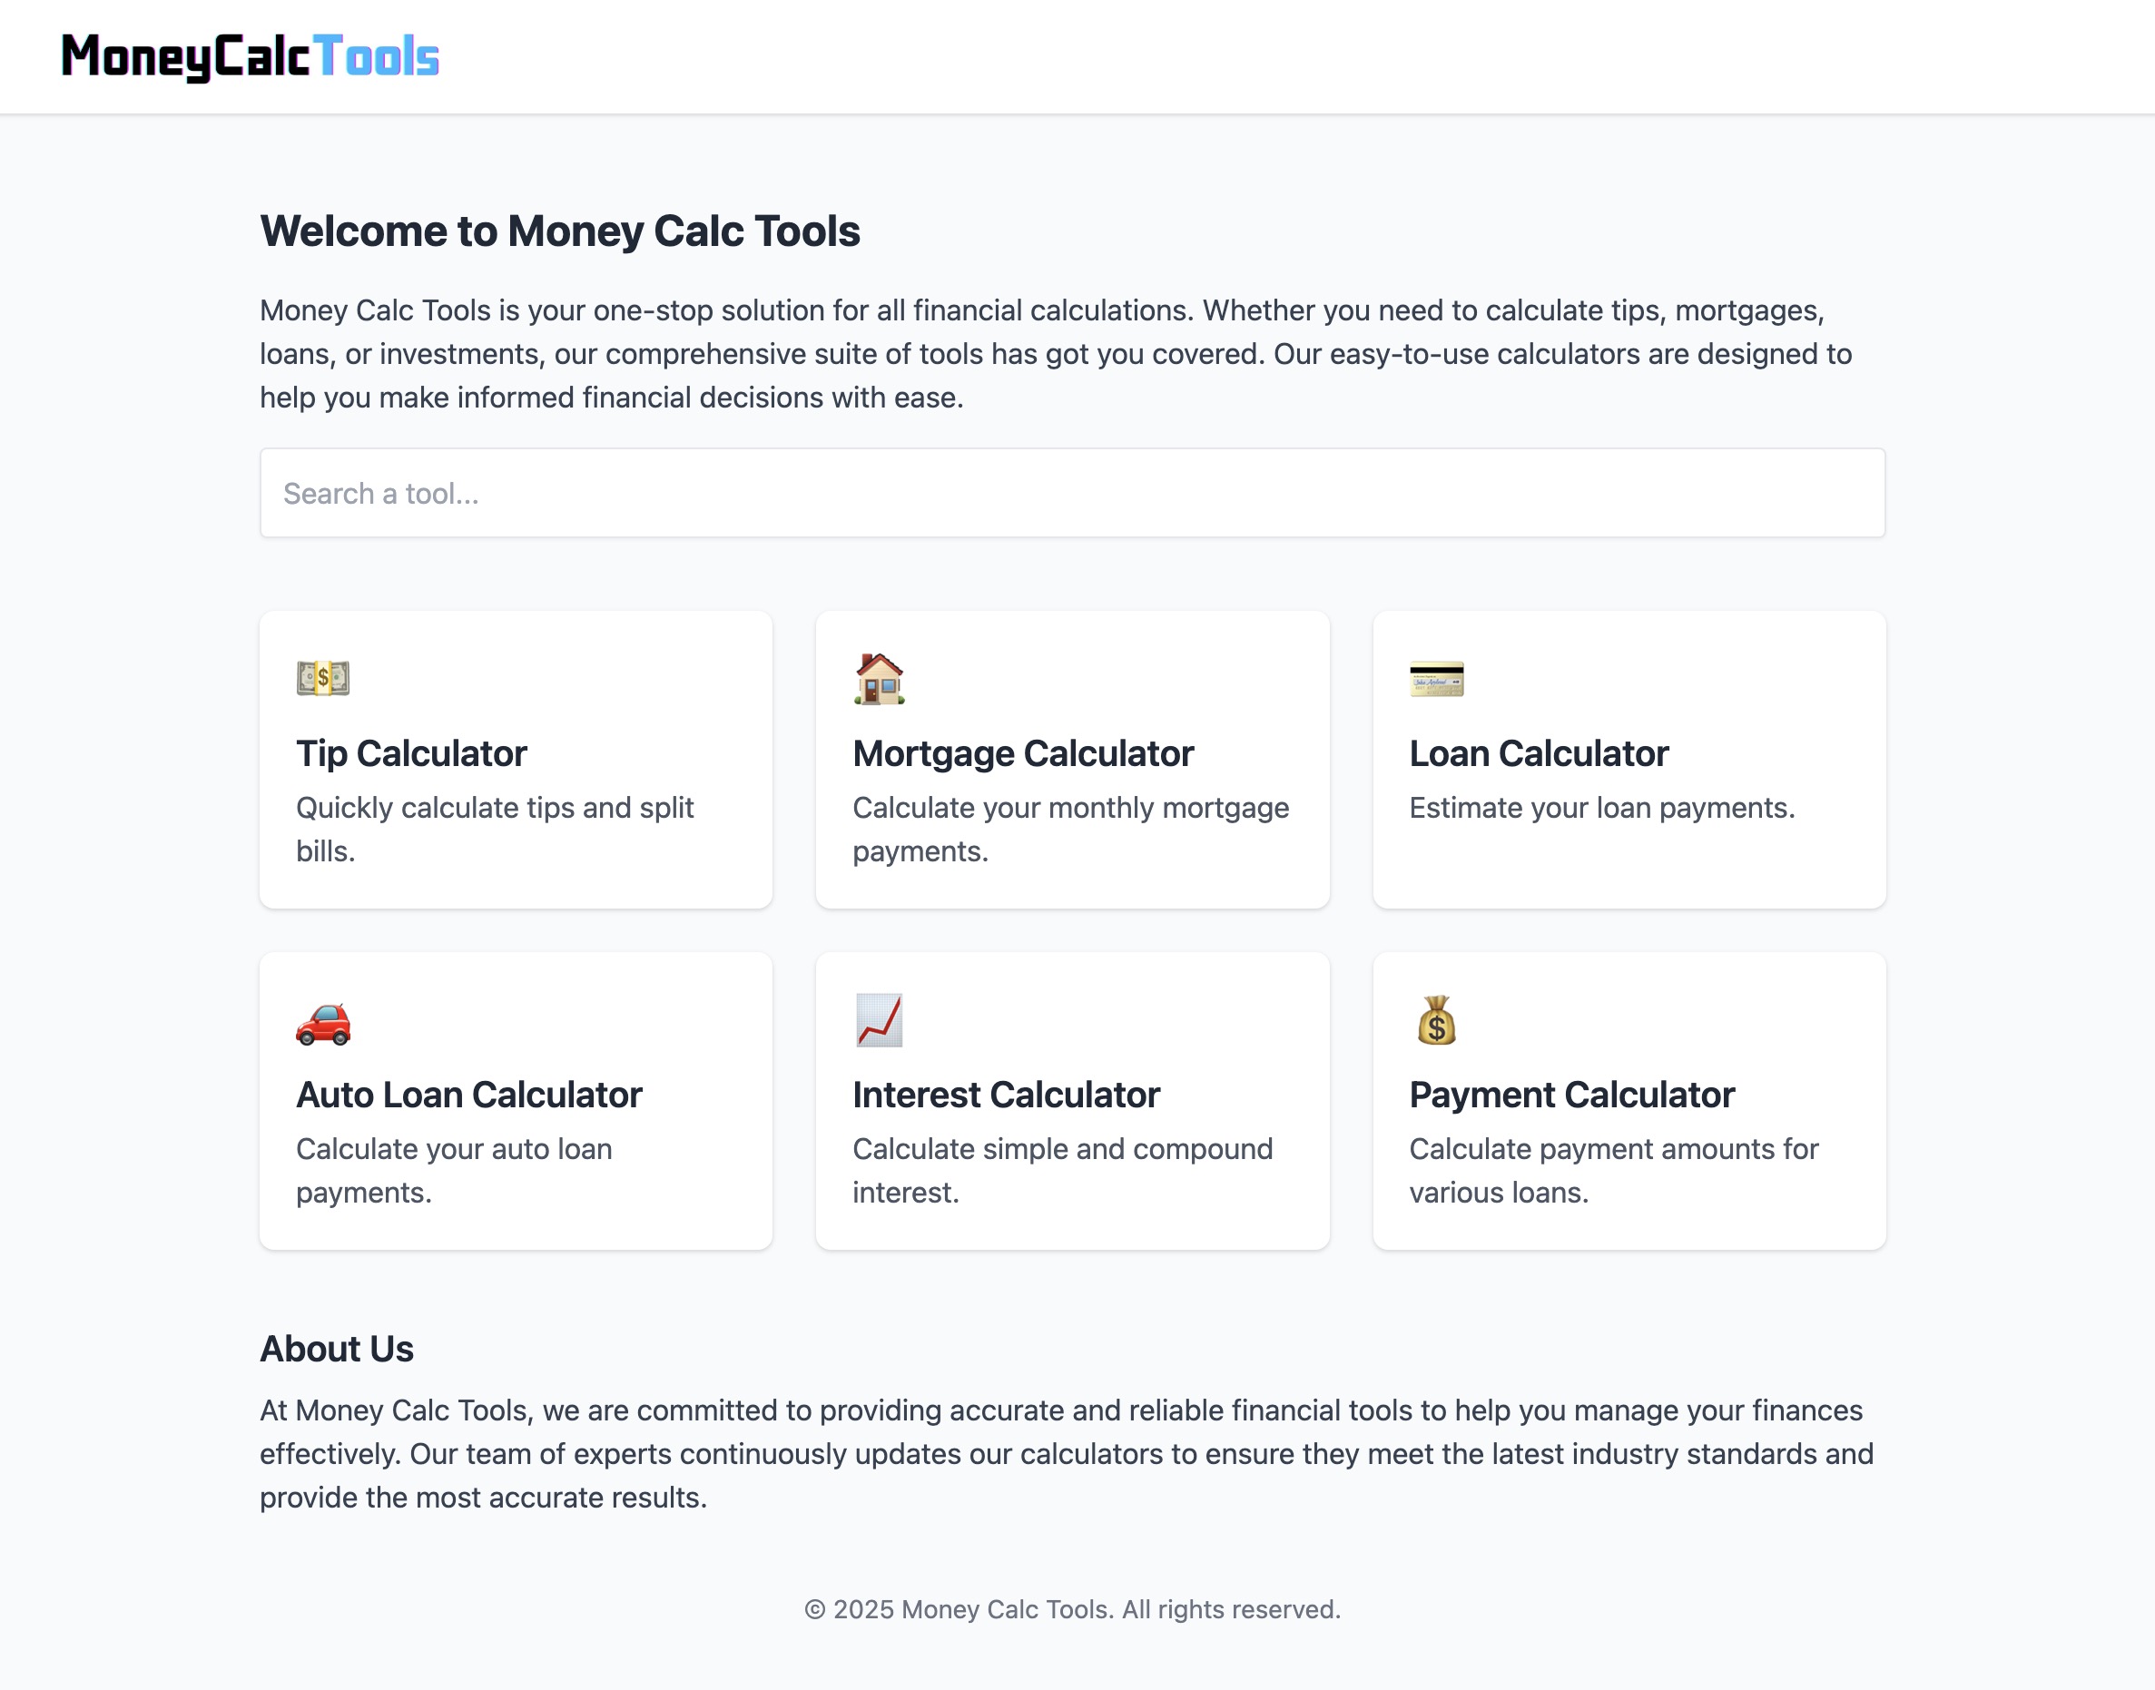The width and height of the screenshot is (2155, 1690).
Task: Open the Interest Calculator title link
Action: [x=1007, y=1096]
